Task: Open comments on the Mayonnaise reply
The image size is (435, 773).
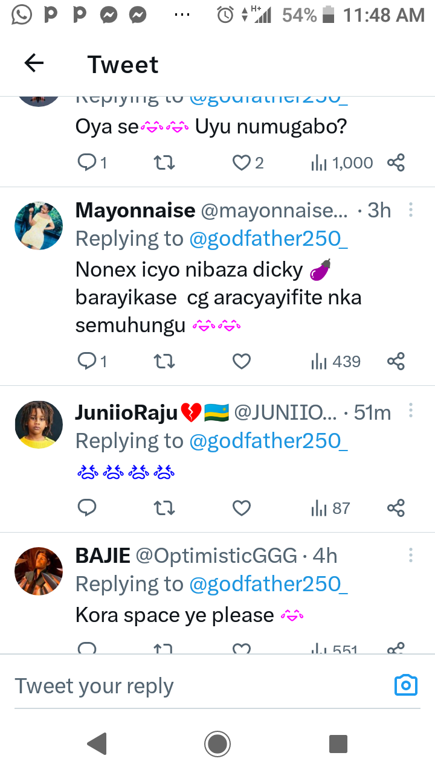Action: (88, 361)
